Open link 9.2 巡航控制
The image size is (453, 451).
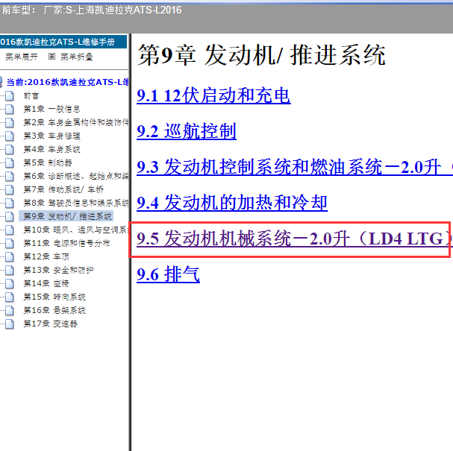(x=187, y=131)
